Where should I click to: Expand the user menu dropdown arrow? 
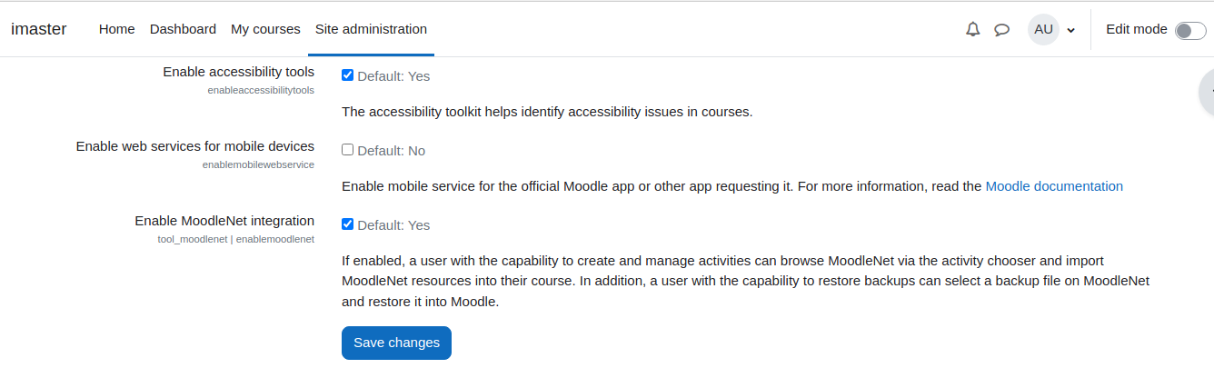click(1071, 30)
